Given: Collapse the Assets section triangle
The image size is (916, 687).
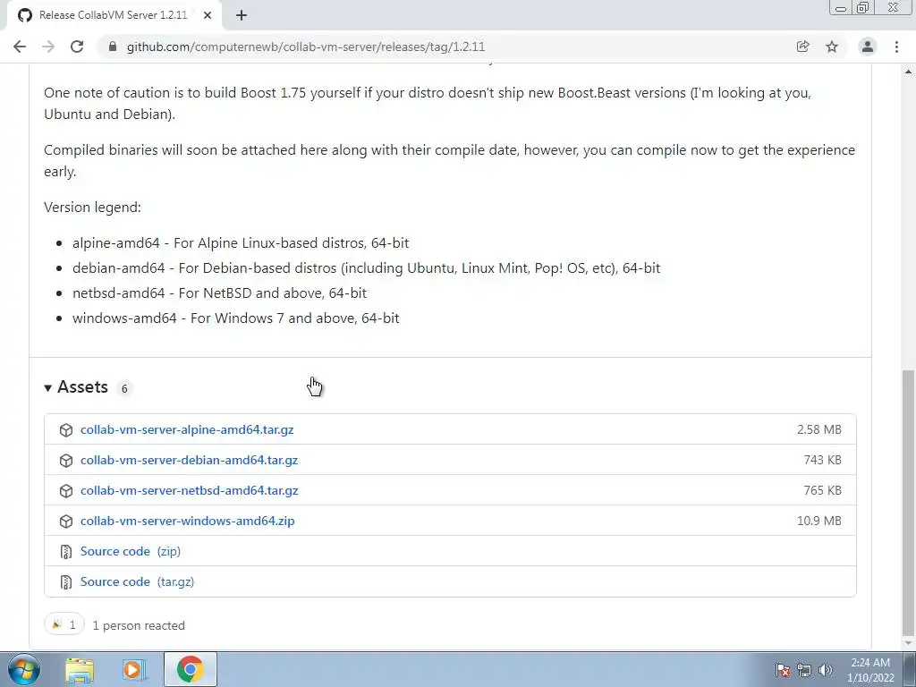Looking at the screenshot, I should pyautogui.click(x=48, y=388).
